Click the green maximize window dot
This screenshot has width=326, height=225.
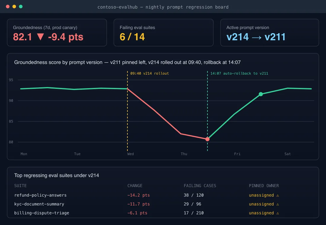[21, 7]
